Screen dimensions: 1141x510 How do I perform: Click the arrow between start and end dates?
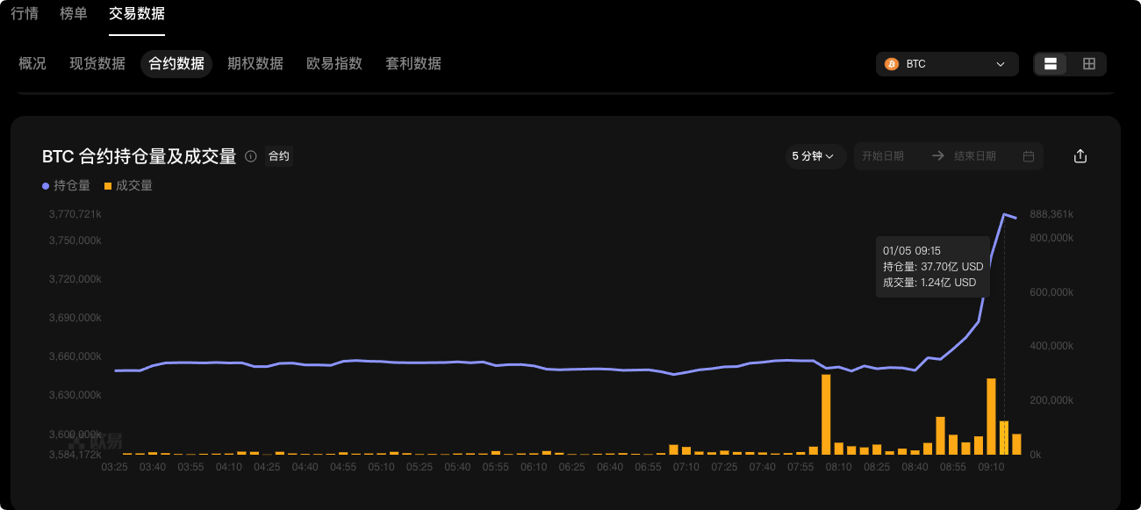[x=937, y=156]
